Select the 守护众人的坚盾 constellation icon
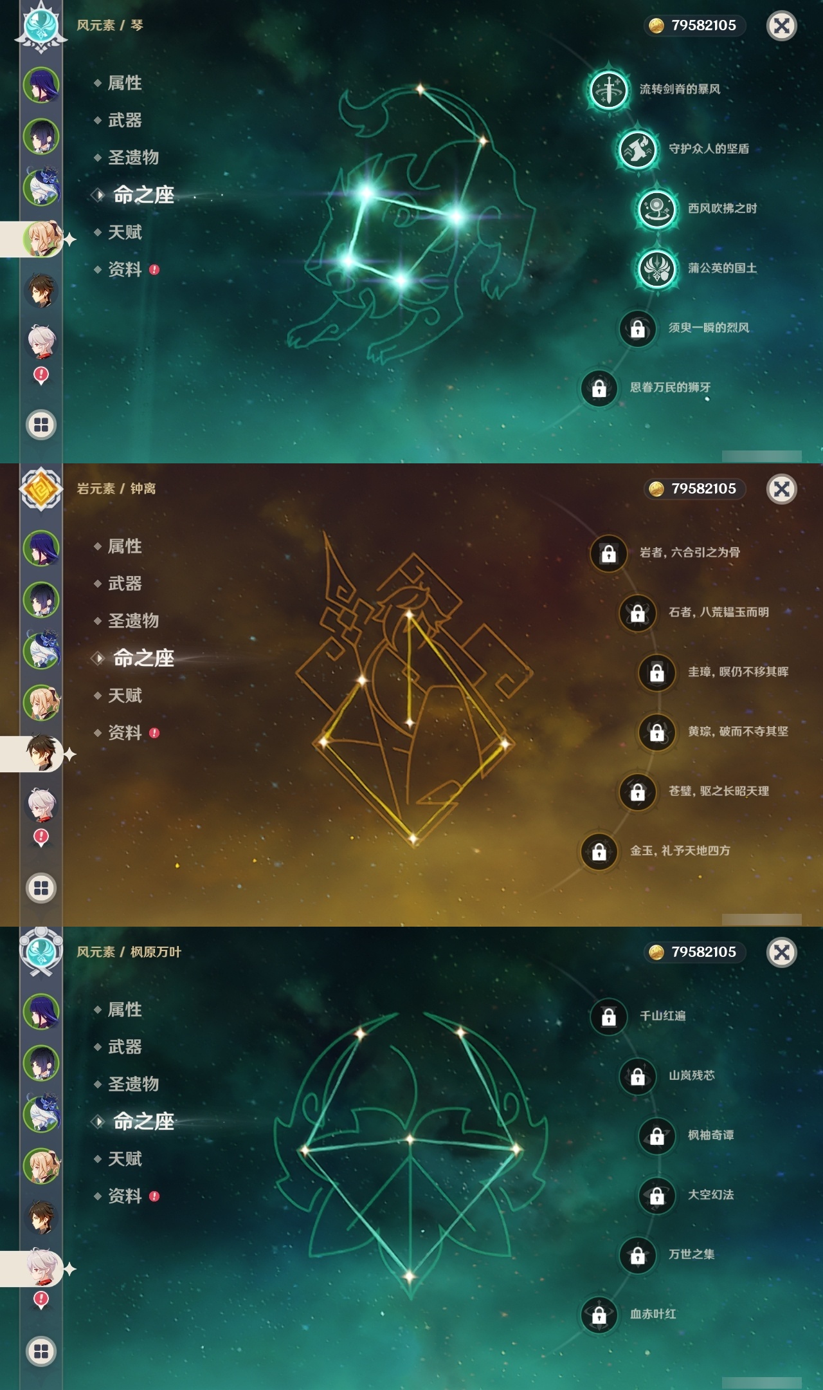The width and height of the screenshot is (823, 1390). tap(637, 149)
